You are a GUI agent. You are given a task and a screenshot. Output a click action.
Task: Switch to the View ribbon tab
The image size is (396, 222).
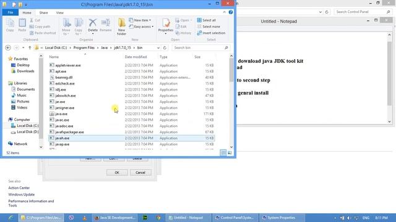click(x=60, y=12)
